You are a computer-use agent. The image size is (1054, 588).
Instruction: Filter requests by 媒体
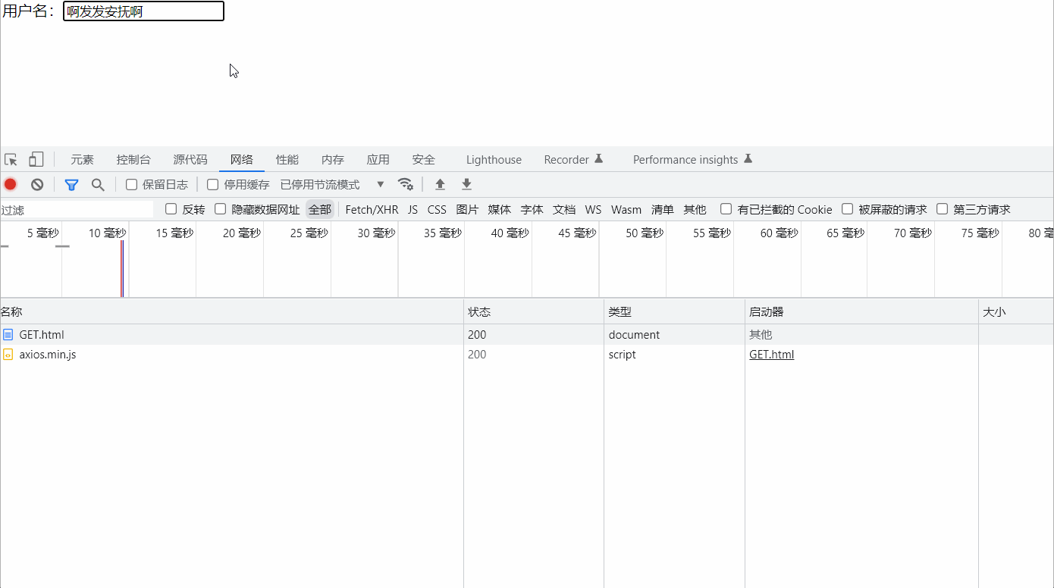[x=499, y=209]
